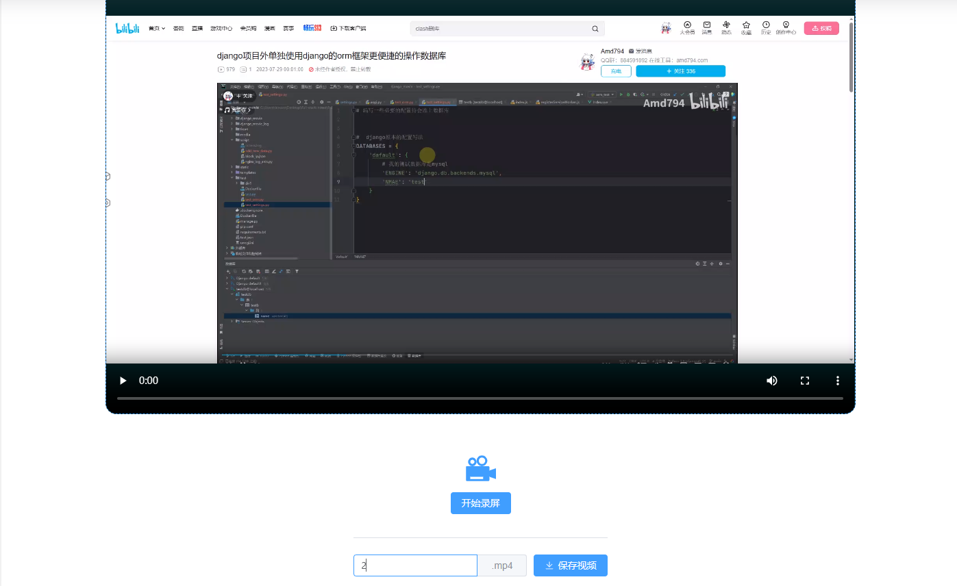Click the 赛事 menu item
The height and width of the screenshot is (586, 957).
tap(289, 29)
